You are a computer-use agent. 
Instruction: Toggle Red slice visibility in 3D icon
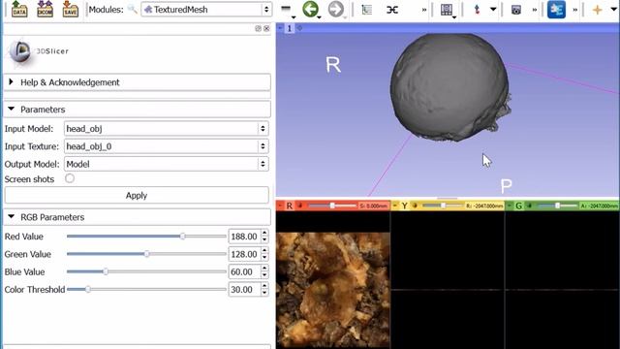point(300,206)
